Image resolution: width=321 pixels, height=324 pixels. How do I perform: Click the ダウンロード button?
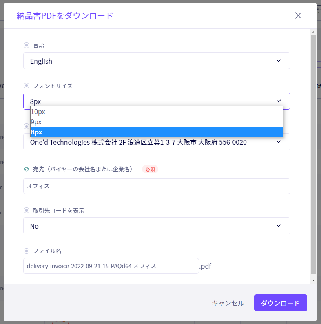pos(281,303)
